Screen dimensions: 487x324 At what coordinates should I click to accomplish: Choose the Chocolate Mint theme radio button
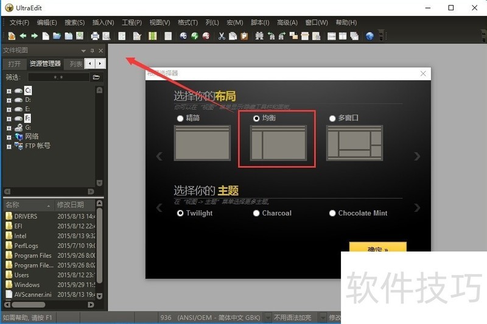[332, 213]
